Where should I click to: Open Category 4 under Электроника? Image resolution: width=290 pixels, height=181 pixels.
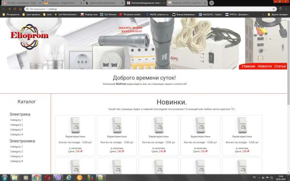pyautogui.click(x=17, y=161)
